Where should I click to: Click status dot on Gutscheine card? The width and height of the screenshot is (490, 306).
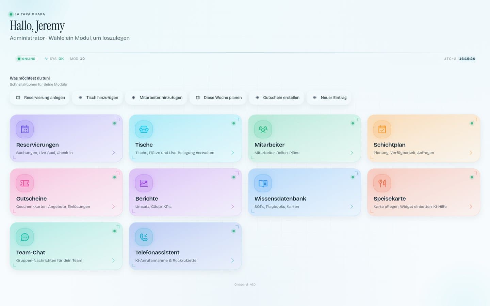tap(114, 177)
